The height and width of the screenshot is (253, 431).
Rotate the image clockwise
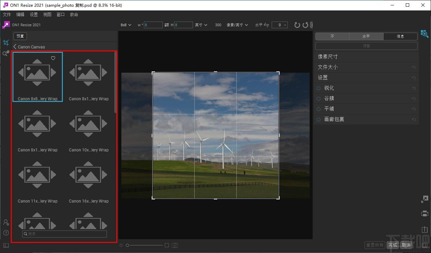(x=297, y=25)
